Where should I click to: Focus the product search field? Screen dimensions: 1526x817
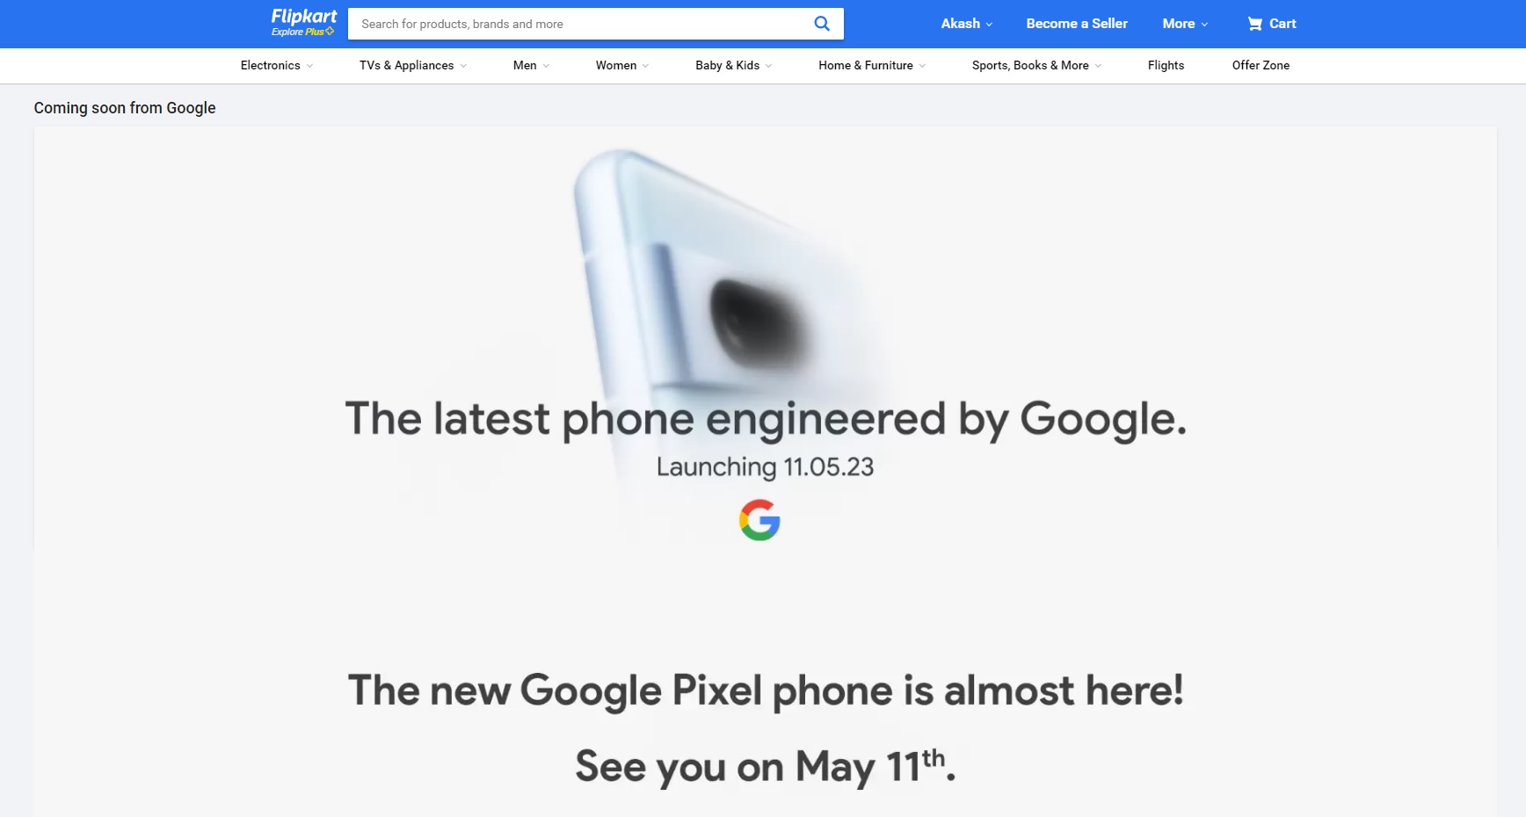[580, 24]
